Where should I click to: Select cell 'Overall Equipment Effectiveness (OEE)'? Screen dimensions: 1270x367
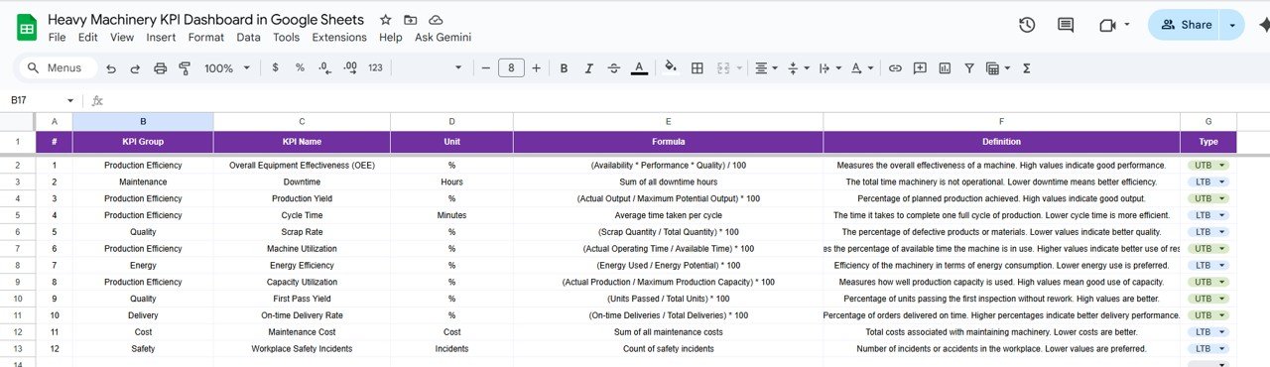pos(302,165)
